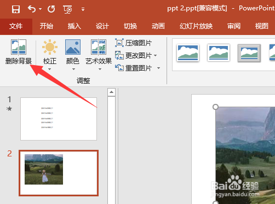Expand the 颜色 dropdown arrow
This screenshot has width=275, height=204.
[x=73, y=69]
